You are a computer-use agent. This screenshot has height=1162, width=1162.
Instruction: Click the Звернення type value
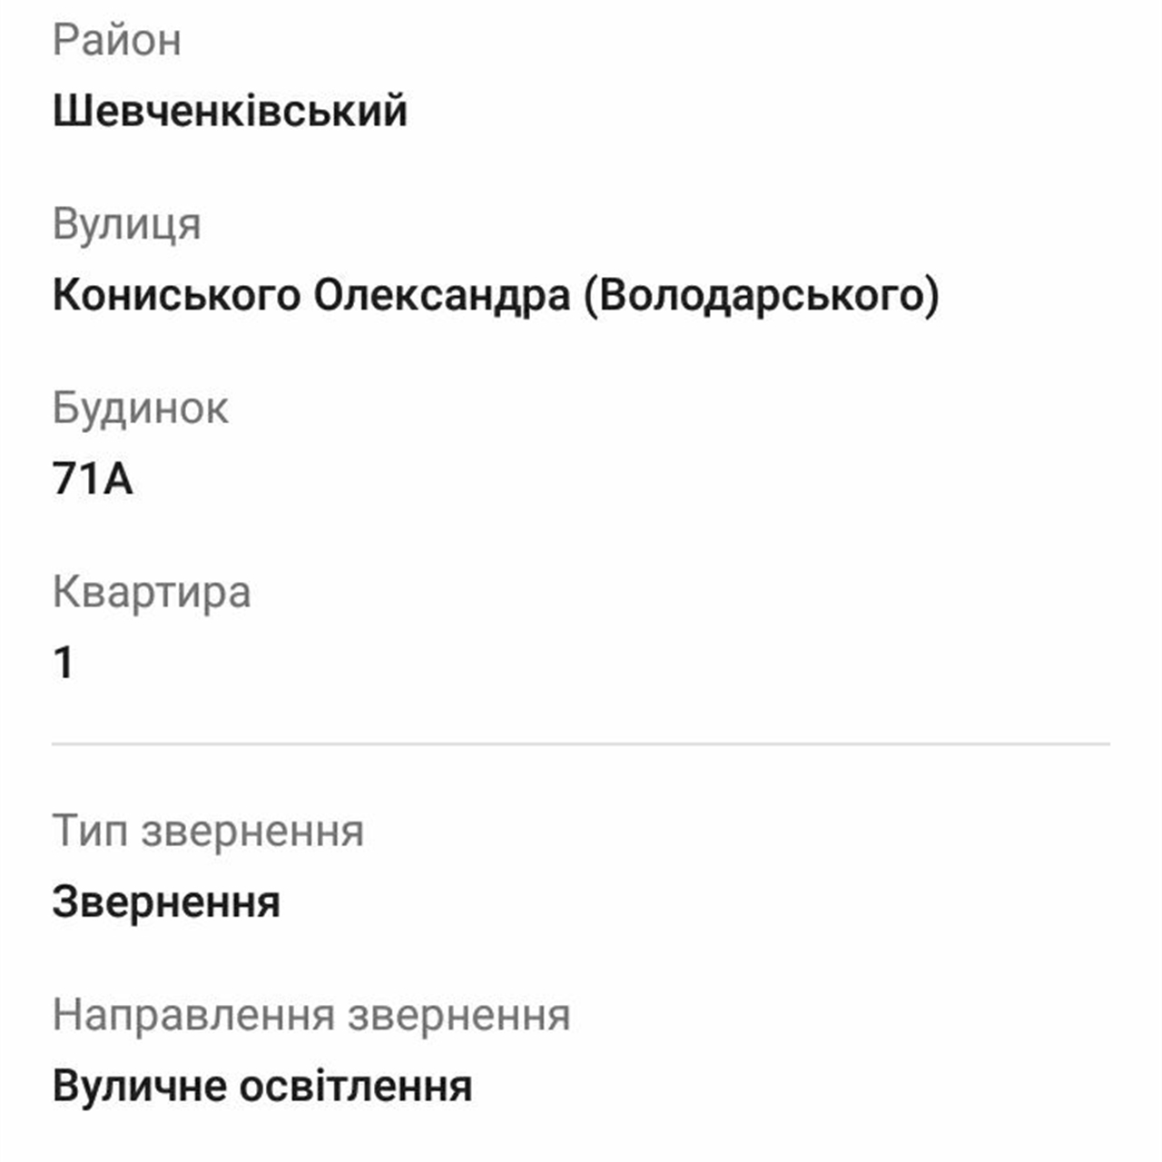pyautogui.click(x=166, y=902)
